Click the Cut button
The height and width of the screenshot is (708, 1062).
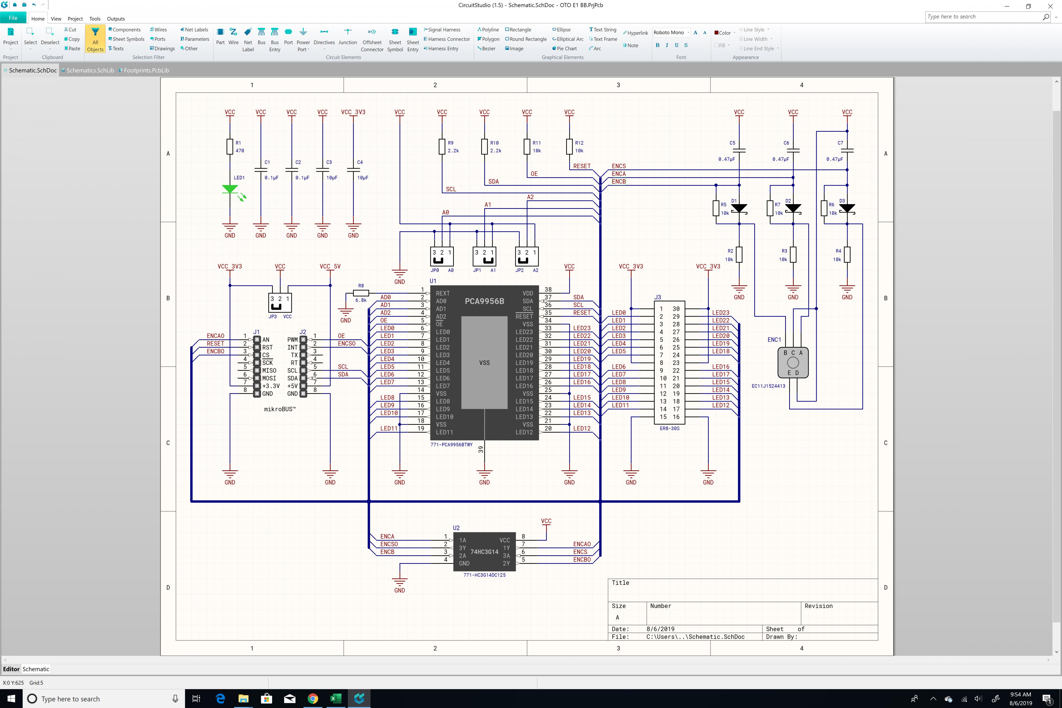[71, 30]
